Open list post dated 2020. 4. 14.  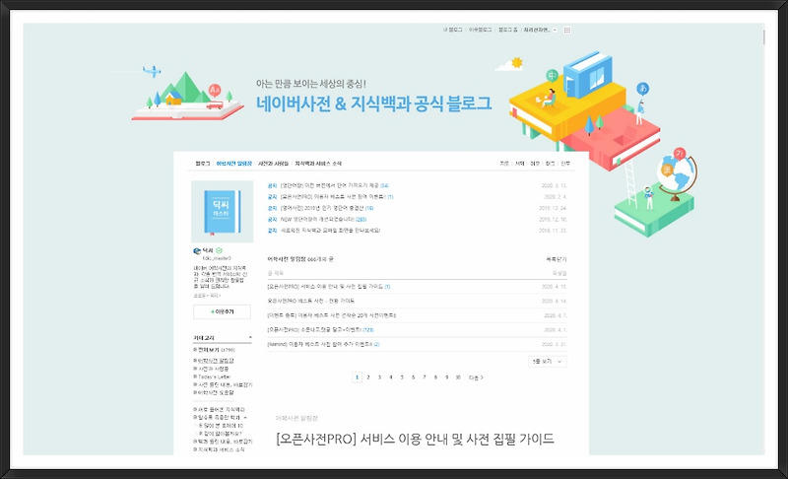coord(311,301)
